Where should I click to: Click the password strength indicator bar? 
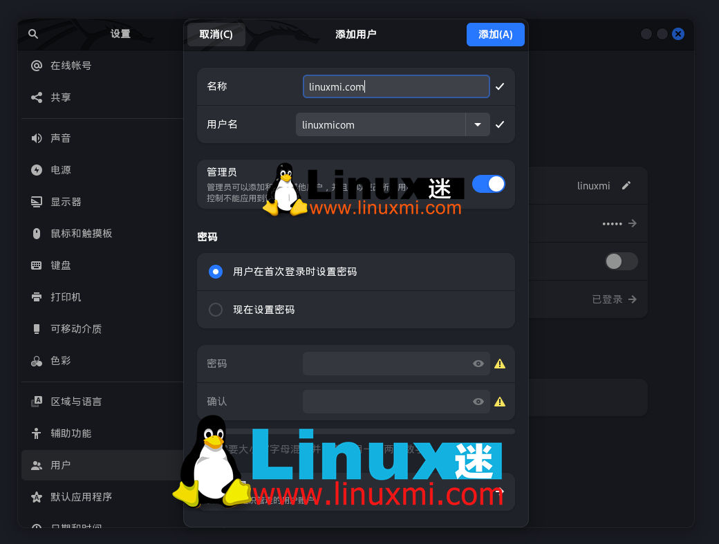point(355,431)
